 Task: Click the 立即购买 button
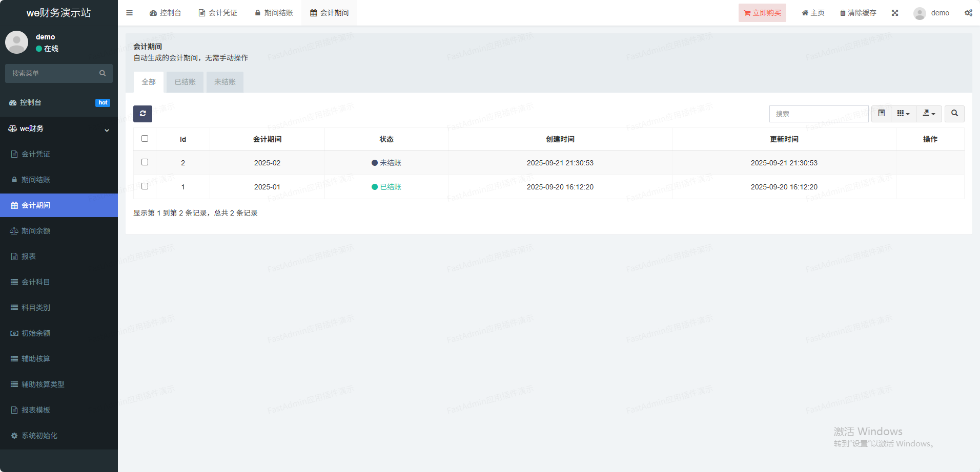[762, 13]
